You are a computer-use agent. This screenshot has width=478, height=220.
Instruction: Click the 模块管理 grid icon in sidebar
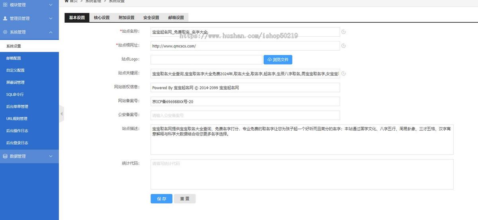point(5,5)
